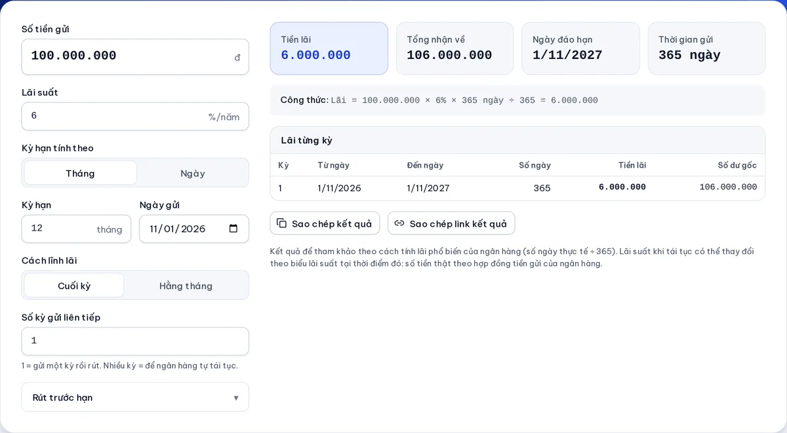The width and height of the screenshot is (787, 433).
Task: Click the Kỳ hạn tính theo label
Action: [x=58, y=148]
